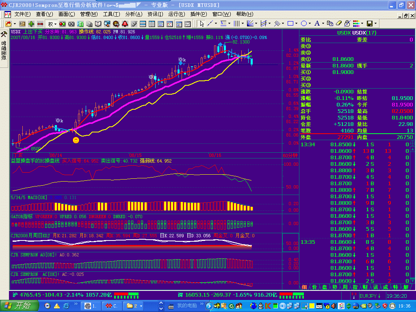
Task: Click the magnifier search toolbar icon
Action: (x=107, y=24)
